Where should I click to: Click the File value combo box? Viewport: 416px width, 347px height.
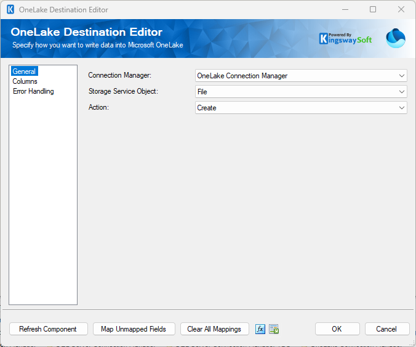[x=301, y=92]
